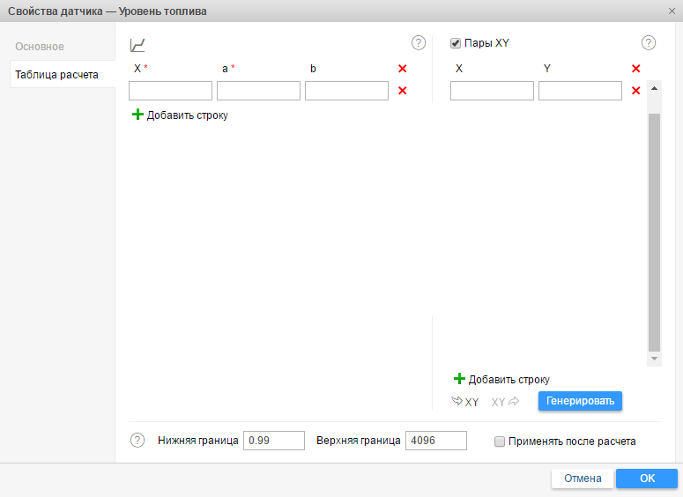The height and width of the screenshot is (497, 683).
Task: Uncheck the Пары XY checkbox
Action: tap(456, 42)
